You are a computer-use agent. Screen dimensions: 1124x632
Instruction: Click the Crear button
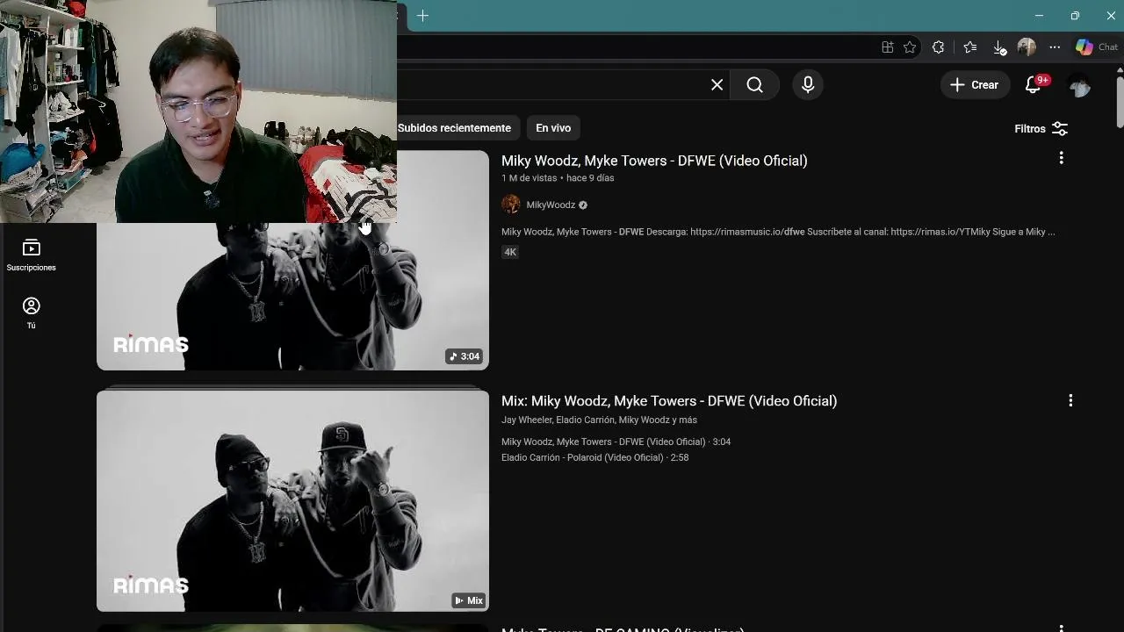975,85
